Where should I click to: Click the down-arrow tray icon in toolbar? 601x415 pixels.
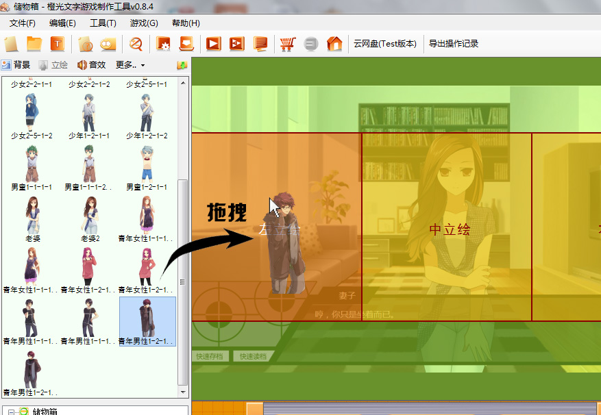point(186,44)
